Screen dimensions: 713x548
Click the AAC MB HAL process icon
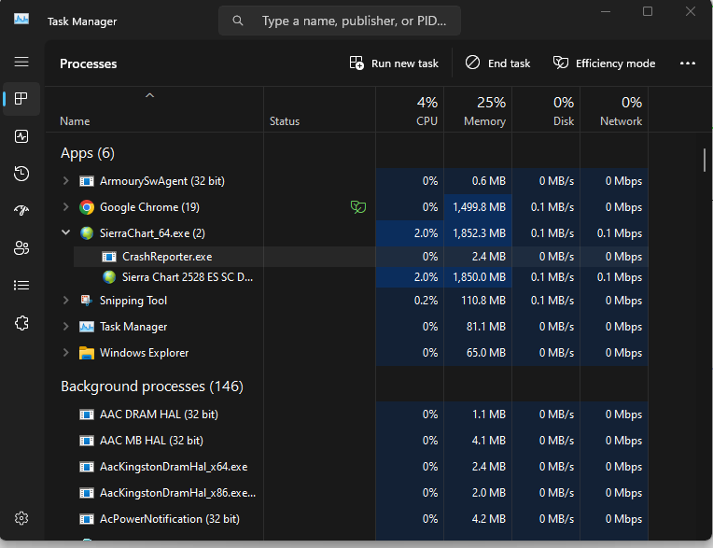pos(87,441)
